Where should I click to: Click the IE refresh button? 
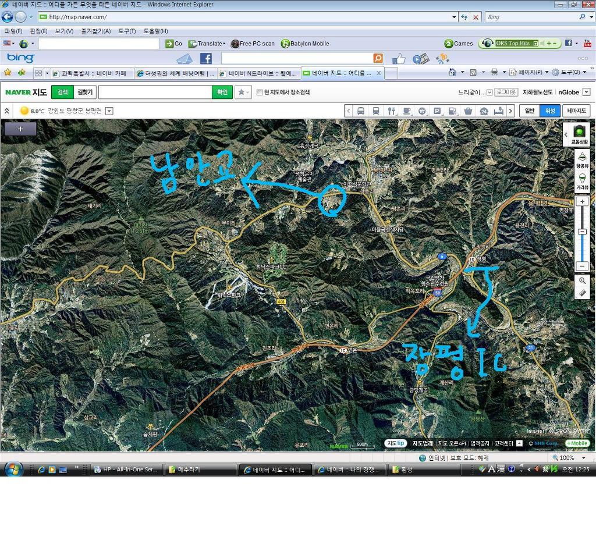464,17
